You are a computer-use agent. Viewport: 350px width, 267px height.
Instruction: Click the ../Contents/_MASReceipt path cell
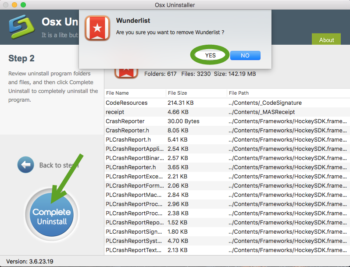point(261,112)
